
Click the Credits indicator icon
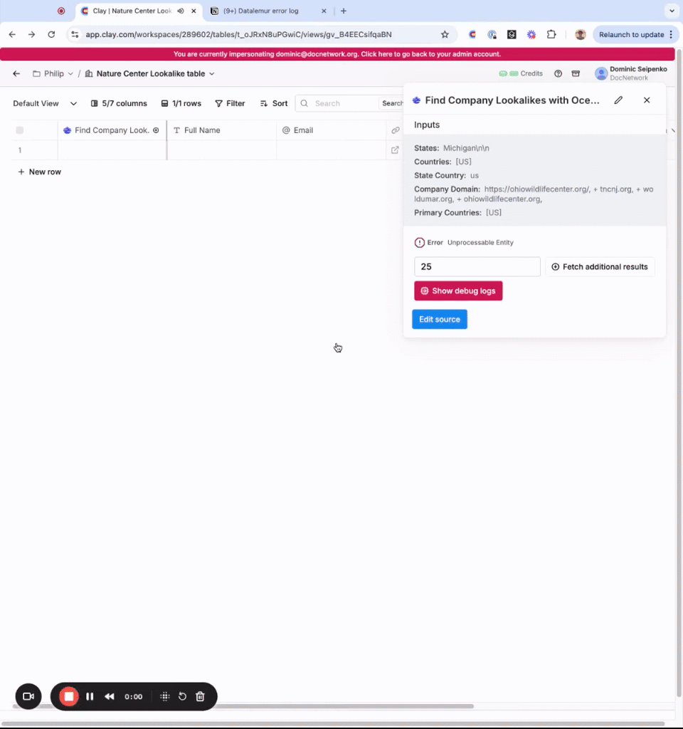(x=503, y=73)
